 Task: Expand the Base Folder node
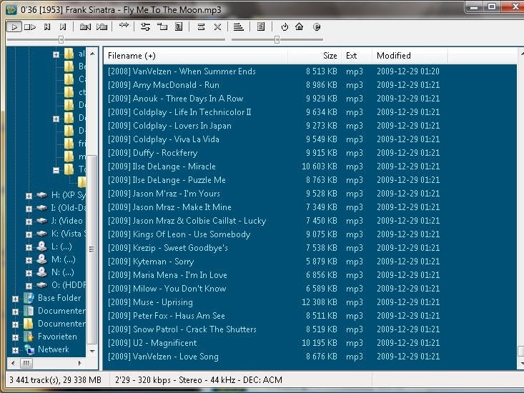point(15,299)
